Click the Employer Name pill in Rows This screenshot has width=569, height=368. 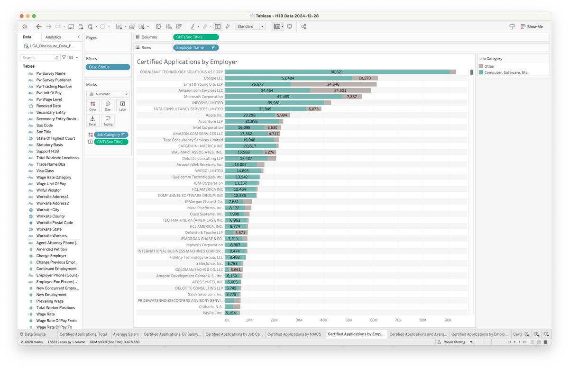(196, 48)
